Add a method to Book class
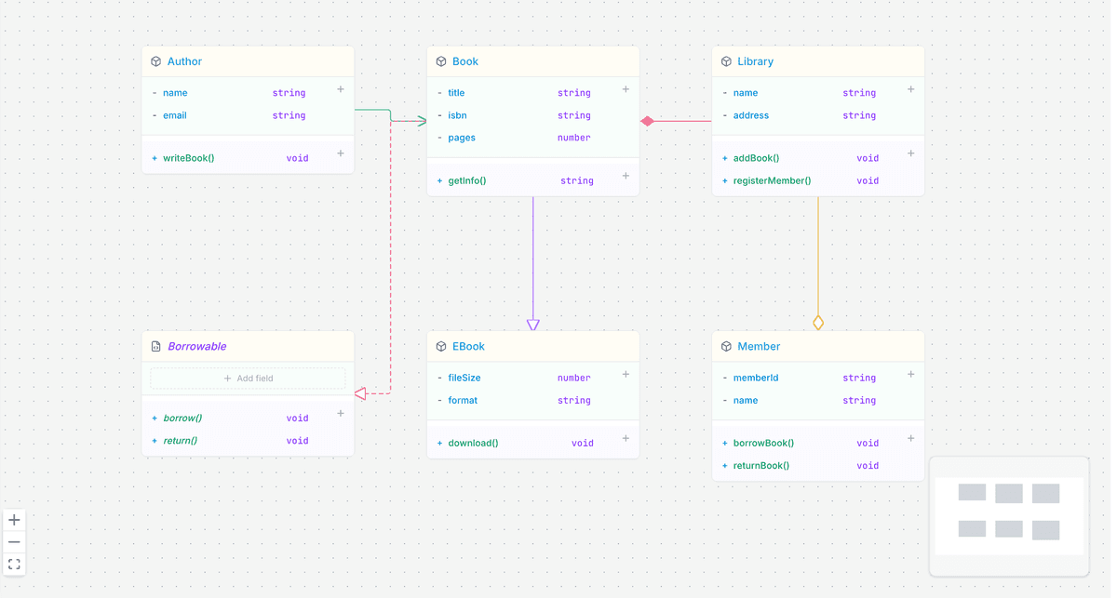1117x598 pixels. [626, 176]
